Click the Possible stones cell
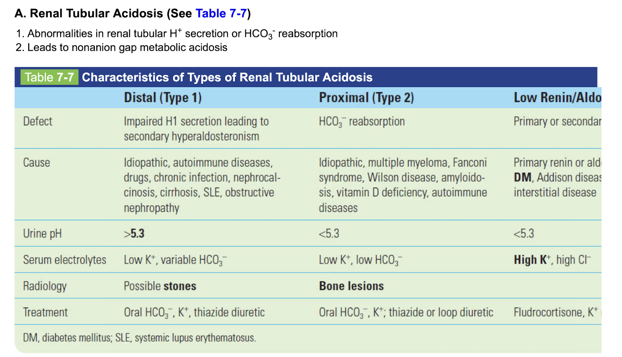Image resolution: width=622 pixels, height=357 pixels. (160, 286)
